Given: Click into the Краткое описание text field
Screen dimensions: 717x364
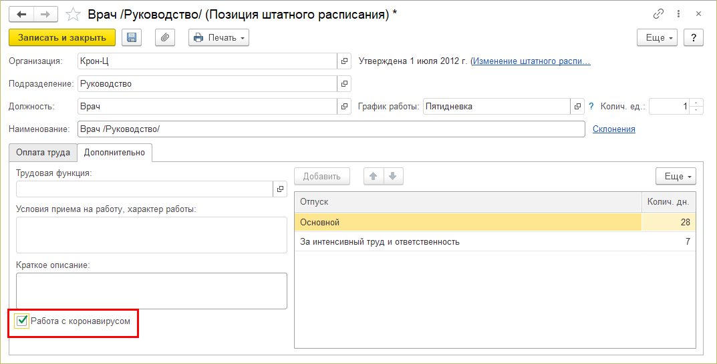Looking at the screenshot, I should 152,291.
